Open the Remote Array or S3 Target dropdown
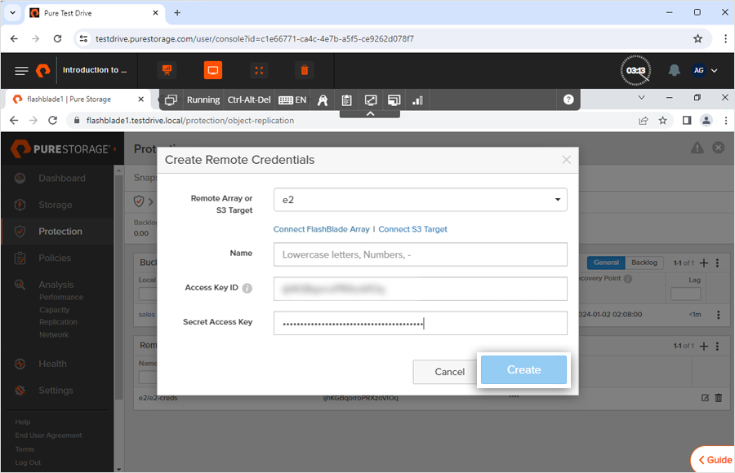This screenshot has width=735, height=473. pos(420,199)
